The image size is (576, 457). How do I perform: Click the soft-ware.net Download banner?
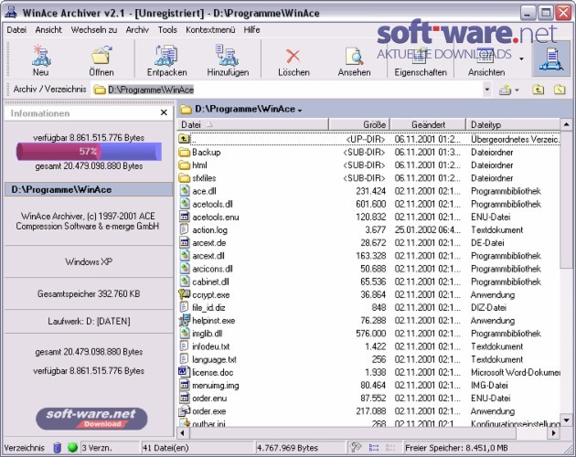click(91, 419)
